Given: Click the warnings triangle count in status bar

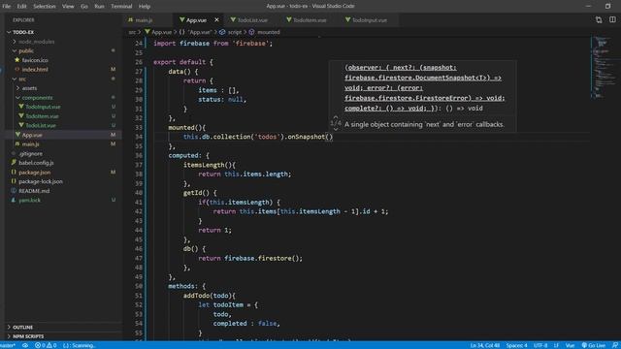Looking at the screenshot, I should click(x=51, y=345).
